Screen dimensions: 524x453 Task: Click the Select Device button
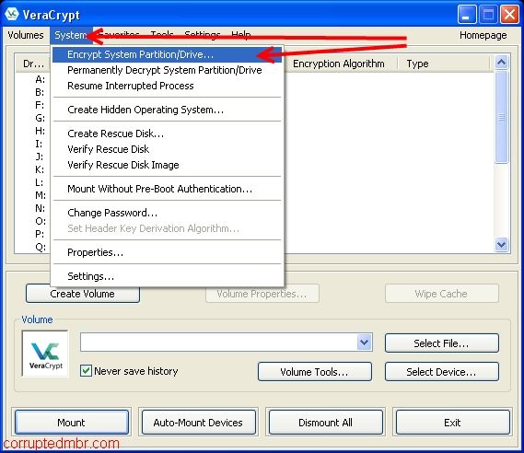coord(441,371)
